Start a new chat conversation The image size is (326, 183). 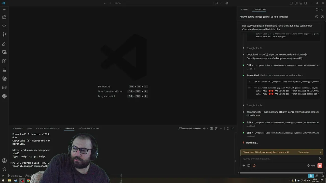[322, 17]
